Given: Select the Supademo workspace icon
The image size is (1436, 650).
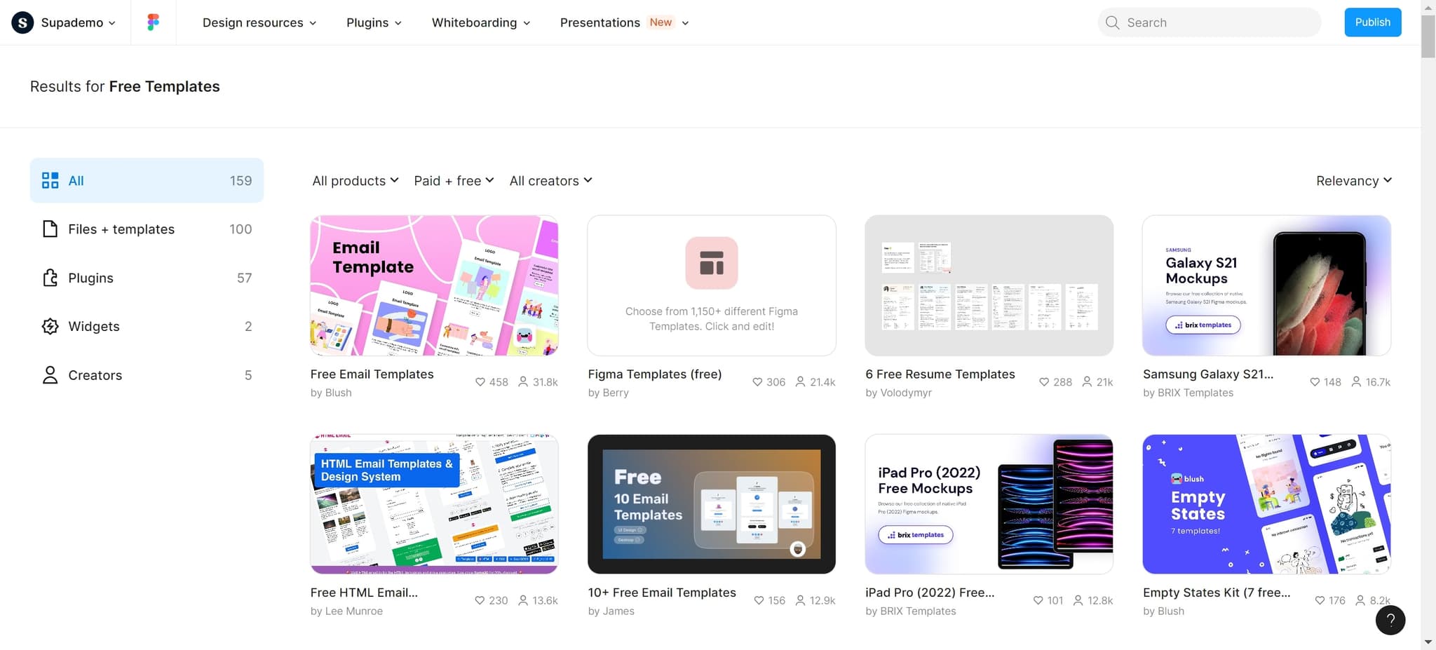Looking at the screenshot, I should pos(22,22).
